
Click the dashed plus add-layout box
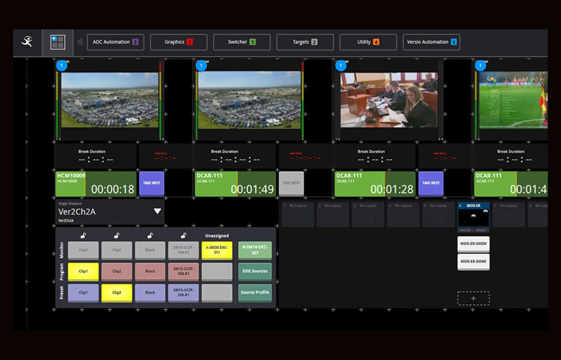click(x=474, y=298)
